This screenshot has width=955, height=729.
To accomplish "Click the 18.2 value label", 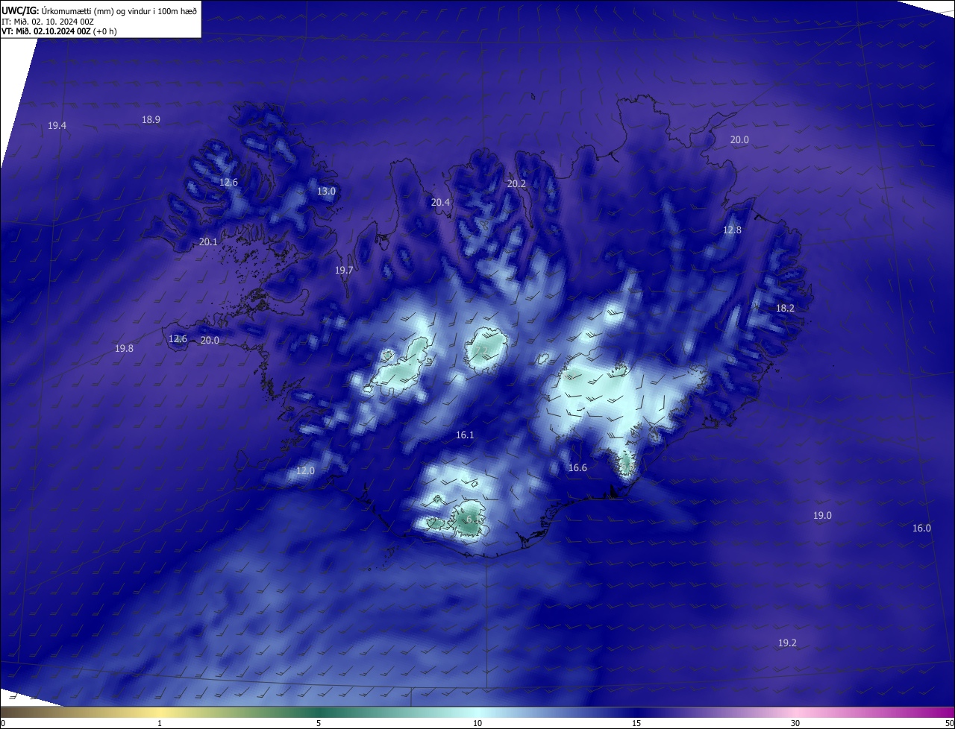I will pyautogui.click(x=785, y=309).
